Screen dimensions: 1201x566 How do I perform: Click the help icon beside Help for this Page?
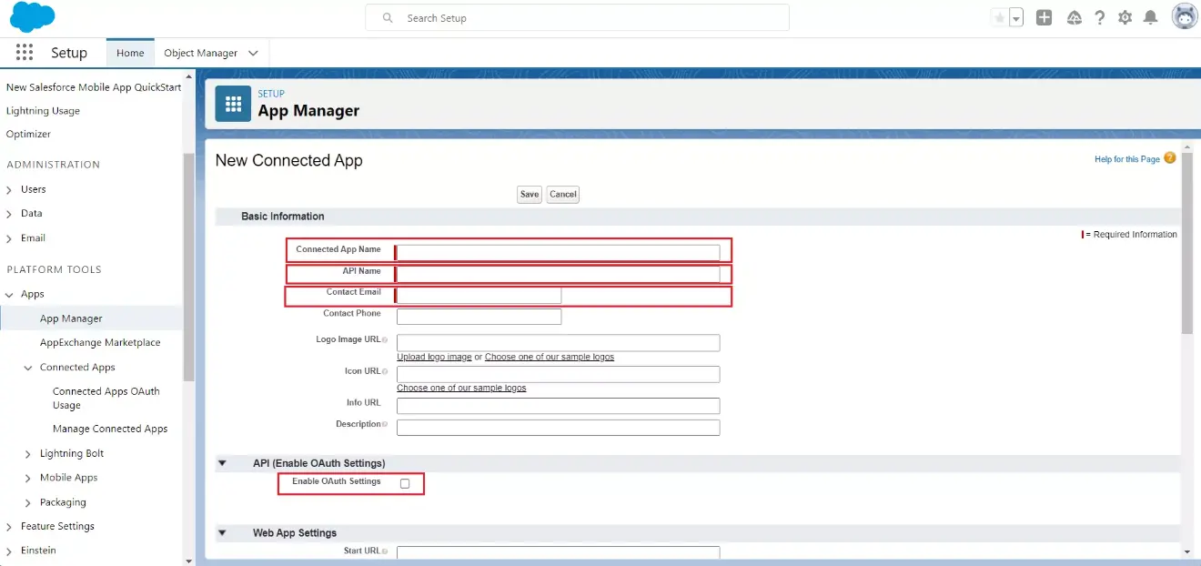1170,157
